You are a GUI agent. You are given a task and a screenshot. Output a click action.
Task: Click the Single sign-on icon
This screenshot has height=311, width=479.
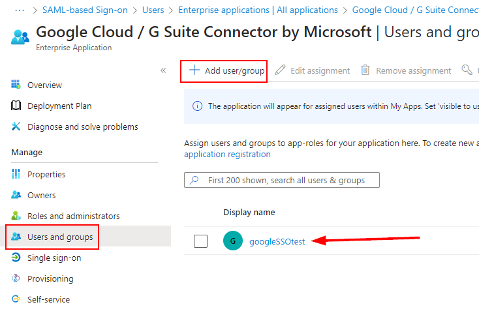point(16,258)
